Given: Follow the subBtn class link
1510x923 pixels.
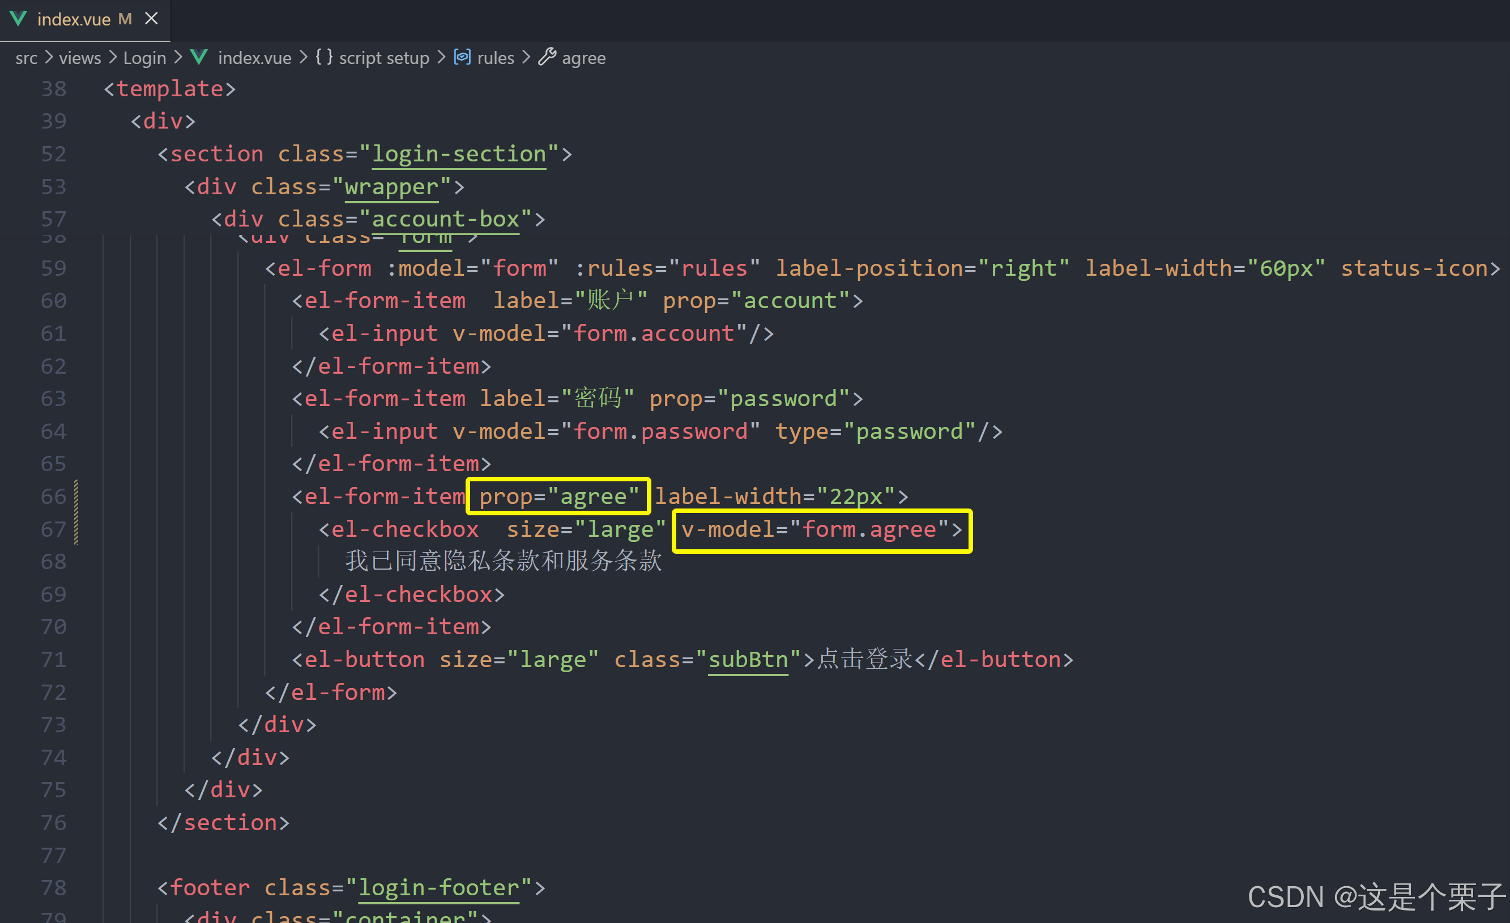Looking at the screenshot, I should tap(748, 660).
